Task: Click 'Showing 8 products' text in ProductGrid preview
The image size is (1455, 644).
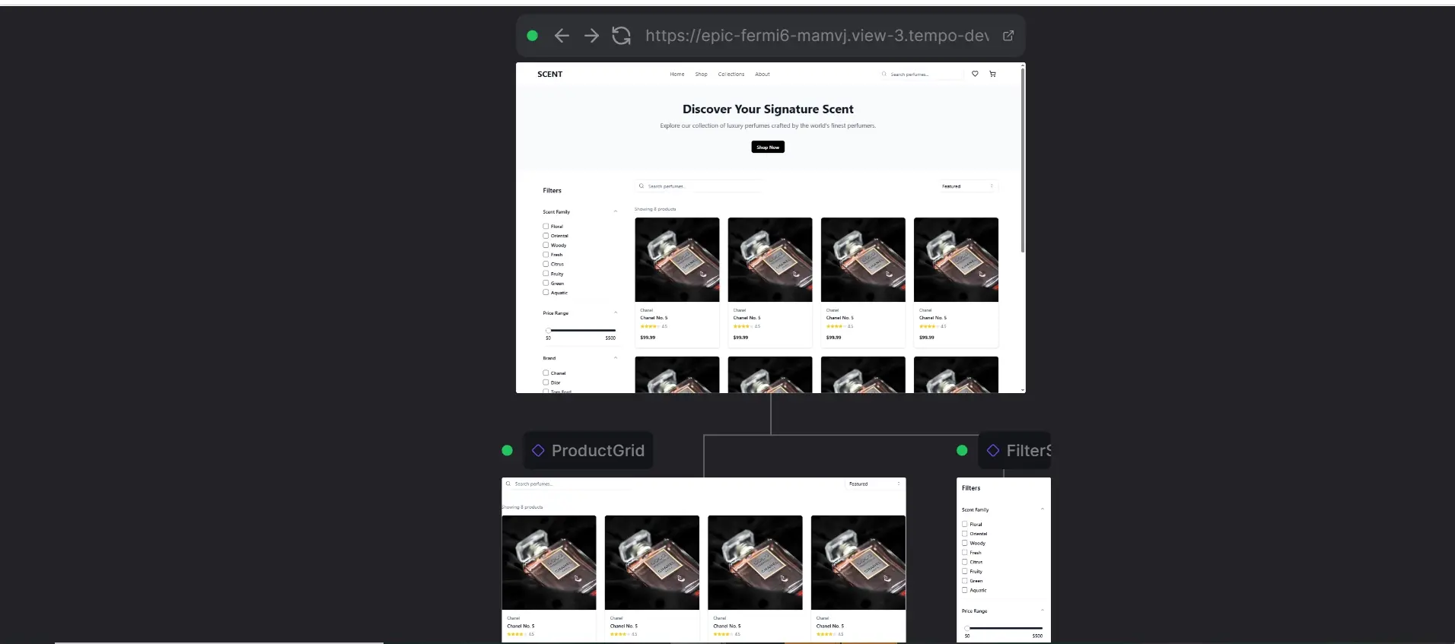Action: click(x=523, y=507)
